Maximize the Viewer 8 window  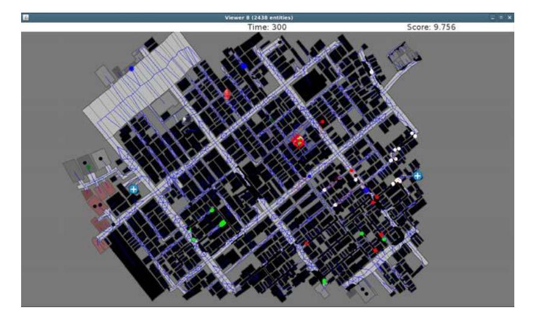(501, 17)
